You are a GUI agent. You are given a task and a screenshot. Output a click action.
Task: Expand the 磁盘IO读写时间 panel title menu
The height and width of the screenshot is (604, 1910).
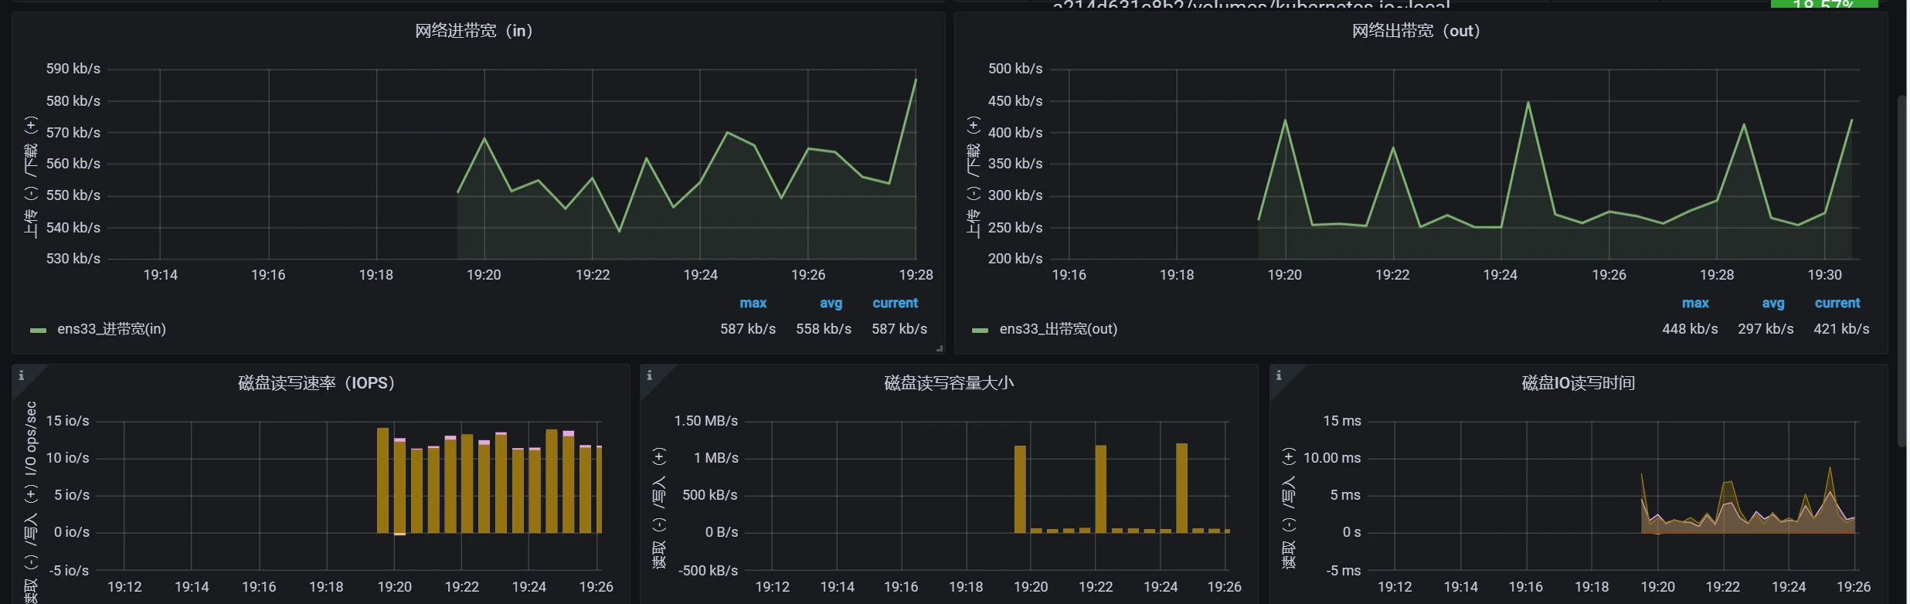point(1578,383)
